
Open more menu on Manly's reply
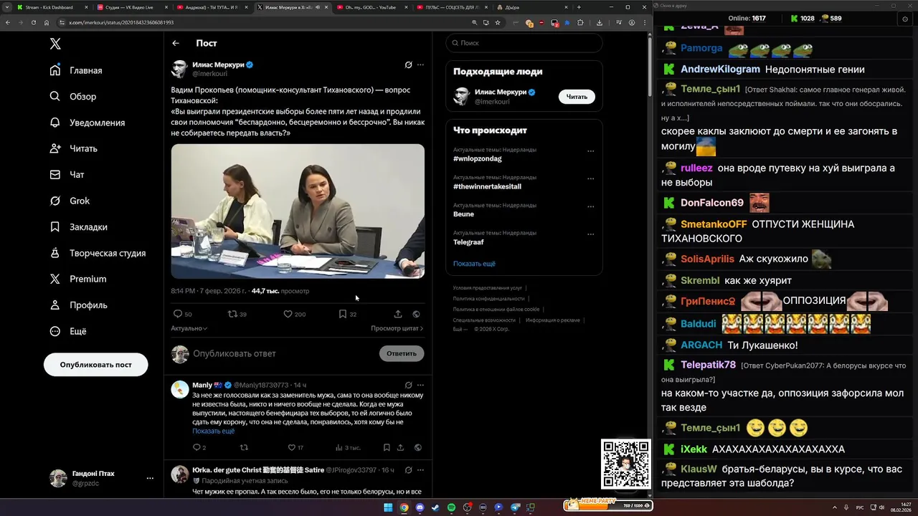[420, 385]
